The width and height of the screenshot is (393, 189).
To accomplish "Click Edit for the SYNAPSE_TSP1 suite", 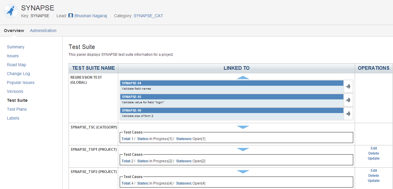I will click(374, 148).
